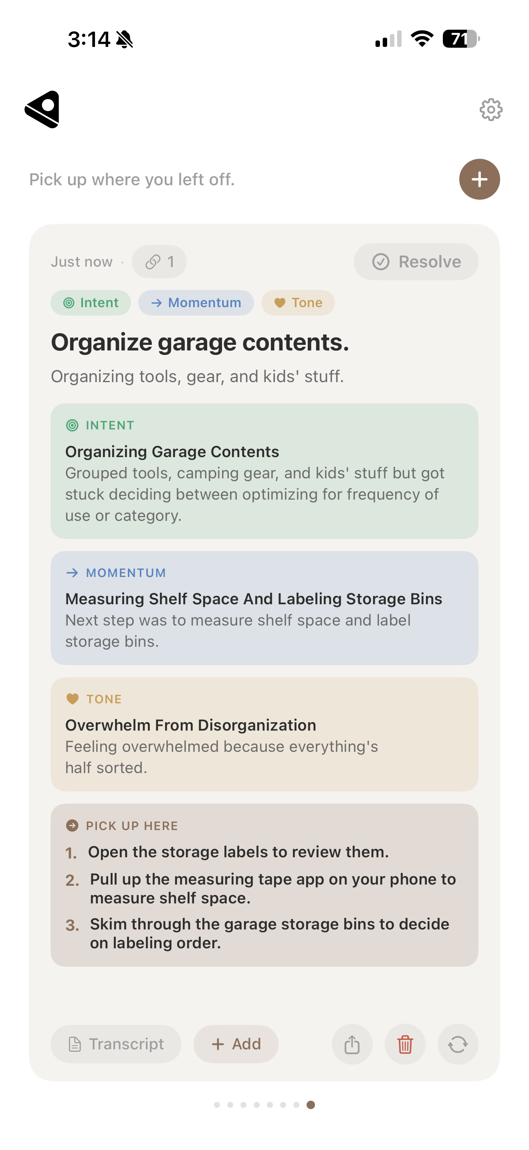Viewport: 529px width, 1150px height.
Task: Tap the Add button
Action: tap(236, 1044)
